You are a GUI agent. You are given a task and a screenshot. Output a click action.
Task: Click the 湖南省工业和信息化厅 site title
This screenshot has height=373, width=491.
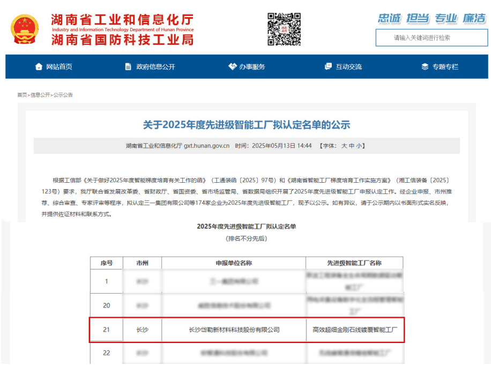[x=122, y=19]
